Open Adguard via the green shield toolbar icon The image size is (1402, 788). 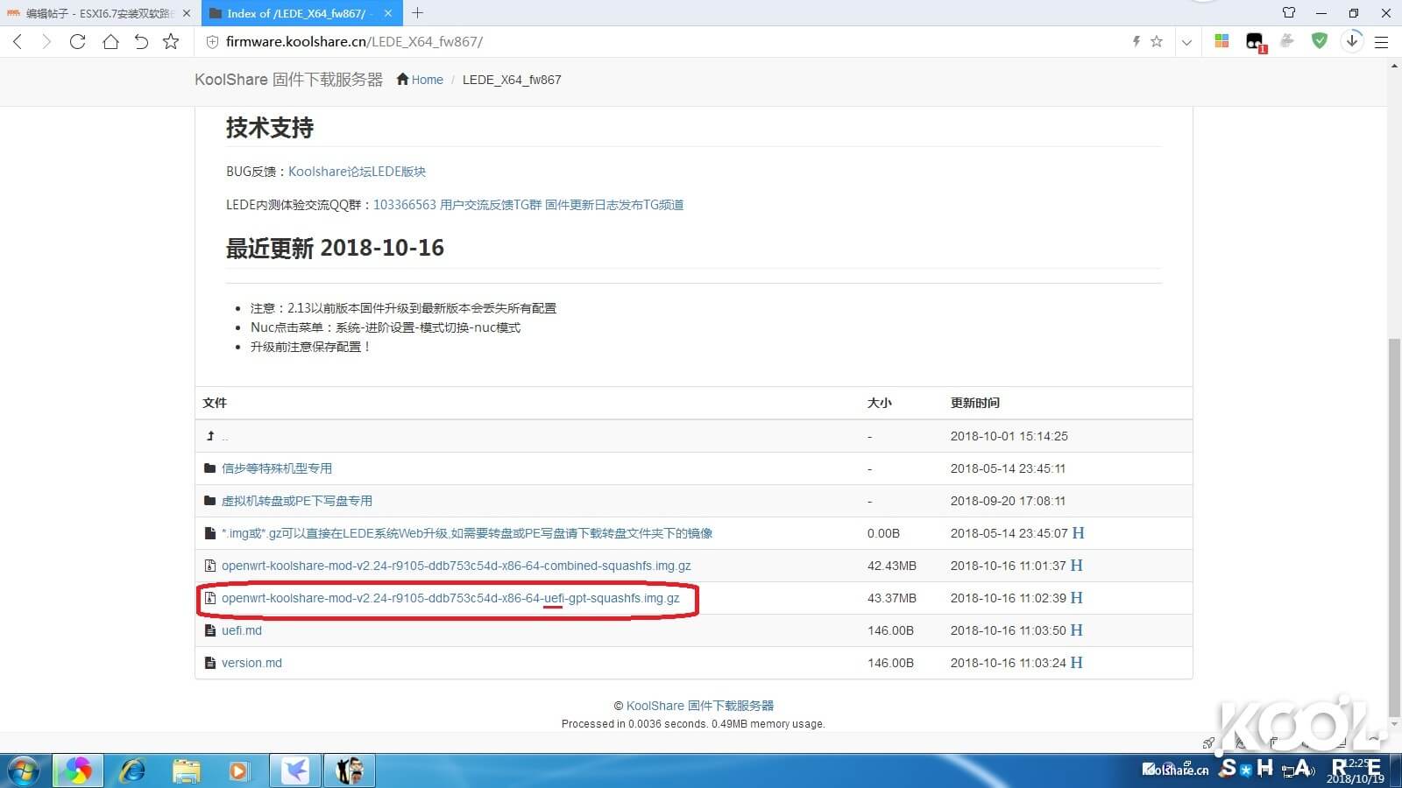click(1319, 41)
